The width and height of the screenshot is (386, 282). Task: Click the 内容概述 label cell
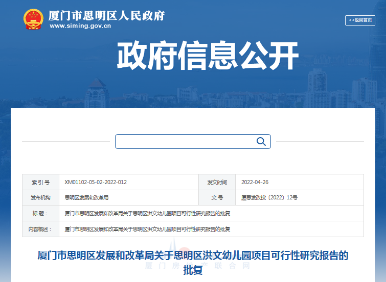(x=40, y=229)
